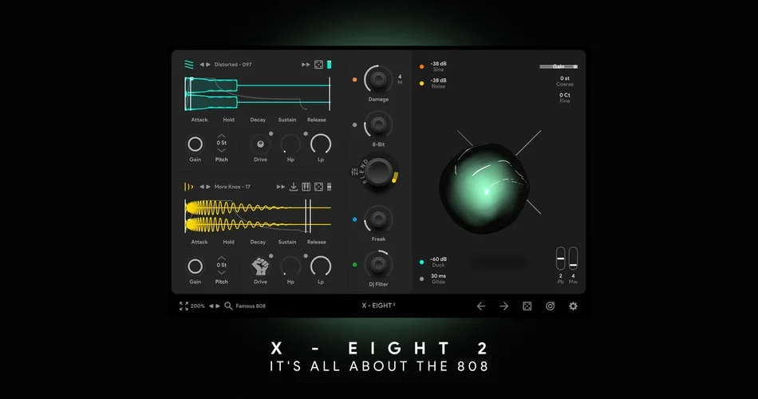Viewport: 758px width, 399px height.
Task: Click the download icon on More Knox row
Action: pos(294,187)
